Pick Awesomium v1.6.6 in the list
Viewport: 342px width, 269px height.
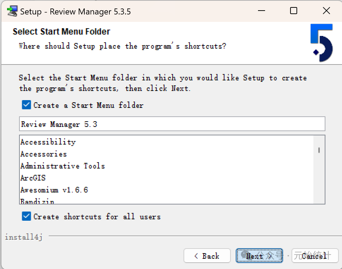[x=54, y=190]
